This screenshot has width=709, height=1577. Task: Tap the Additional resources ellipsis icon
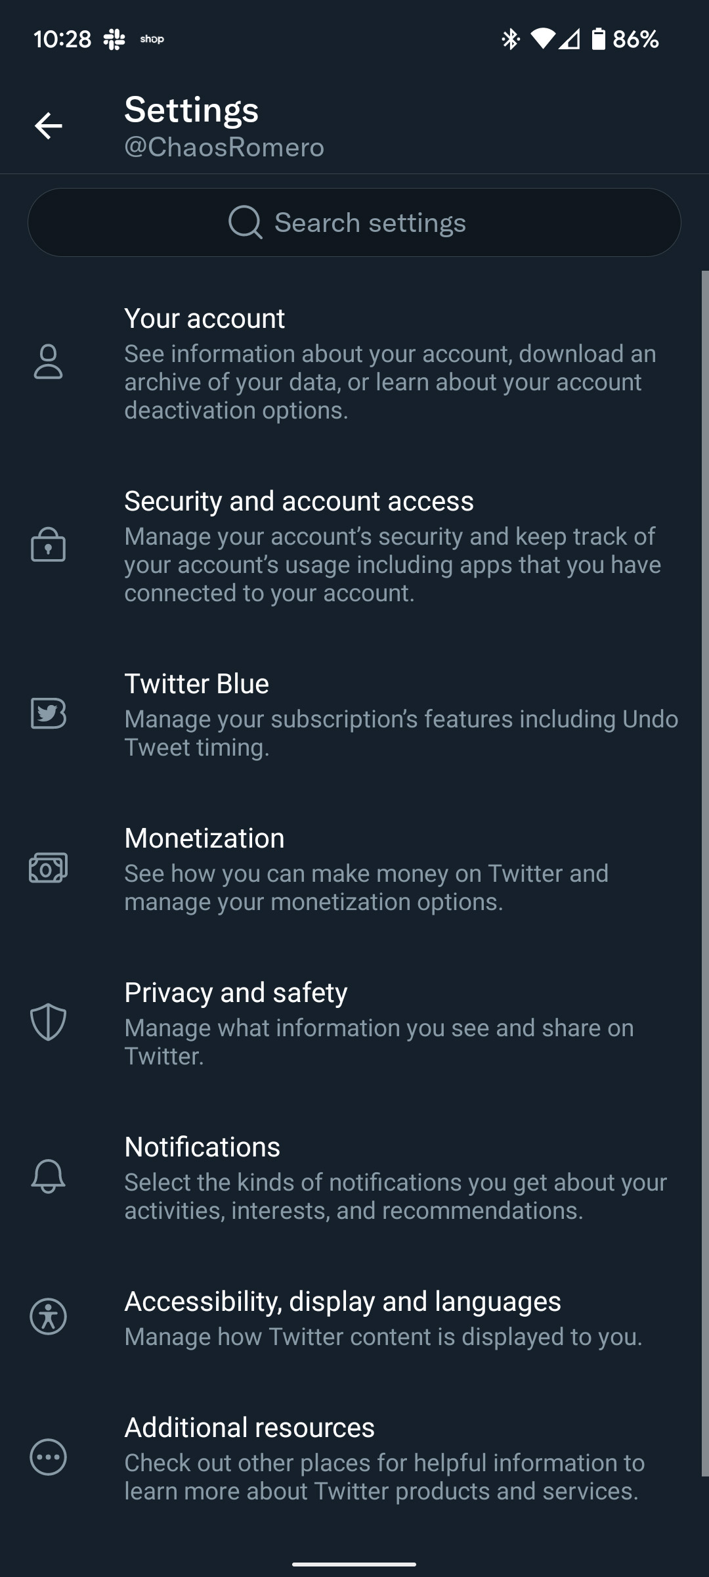pyautogui.click(x=48, y=1457)
